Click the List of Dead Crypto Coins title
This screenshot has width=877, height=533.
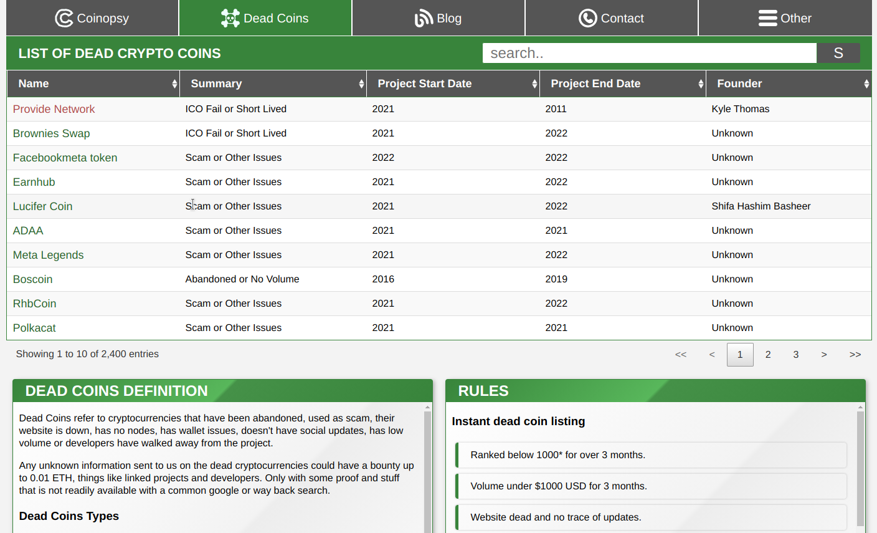tap(120, 54)
